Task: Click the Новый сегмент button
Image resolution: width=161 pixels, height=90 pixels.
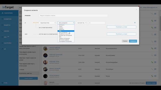Action: tap(28, 78)
